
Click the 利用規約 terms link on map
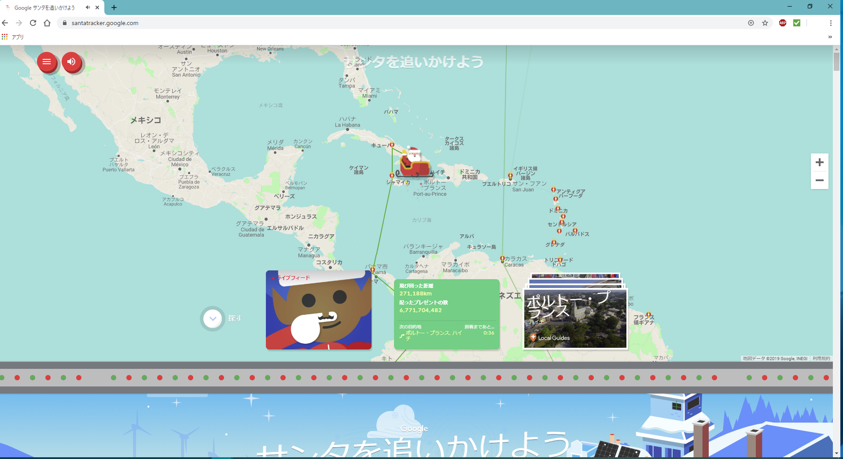[x=821, y=358]
